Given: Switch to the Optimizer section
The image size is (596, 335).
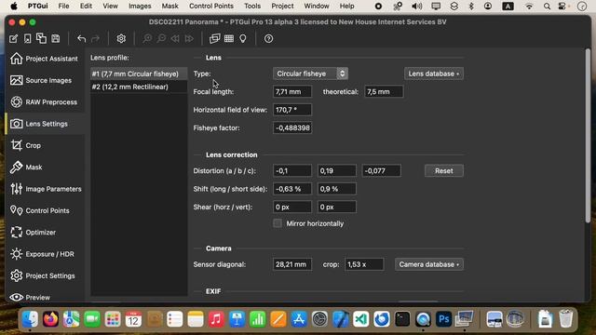Looking at the screenshot, I should point(45,232).
